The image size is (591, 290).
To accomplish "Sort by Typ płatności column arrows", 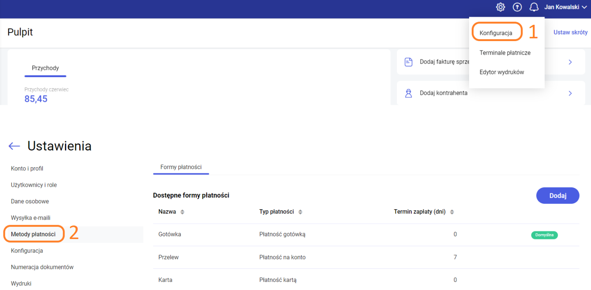I will (300, 212).
